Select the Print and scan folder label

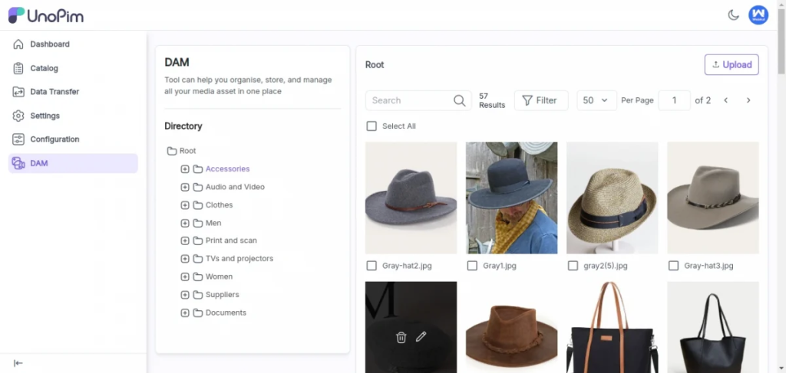[x=231, y=240]
